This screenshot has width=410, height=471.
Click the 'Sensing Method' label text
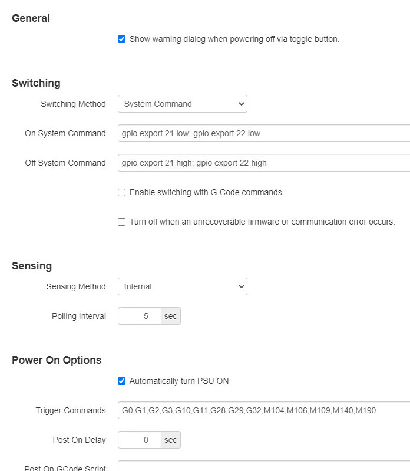point(76,286)
